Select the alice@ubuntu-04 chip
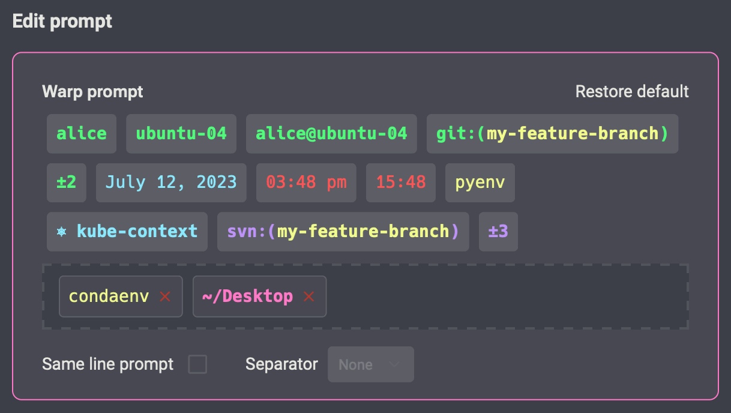 pos(331,134)
